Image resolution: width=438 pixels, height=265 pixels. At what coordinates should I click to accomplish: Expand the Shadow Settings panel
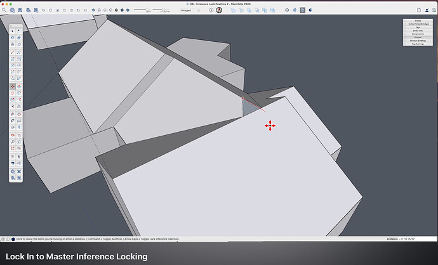[418, 41]
